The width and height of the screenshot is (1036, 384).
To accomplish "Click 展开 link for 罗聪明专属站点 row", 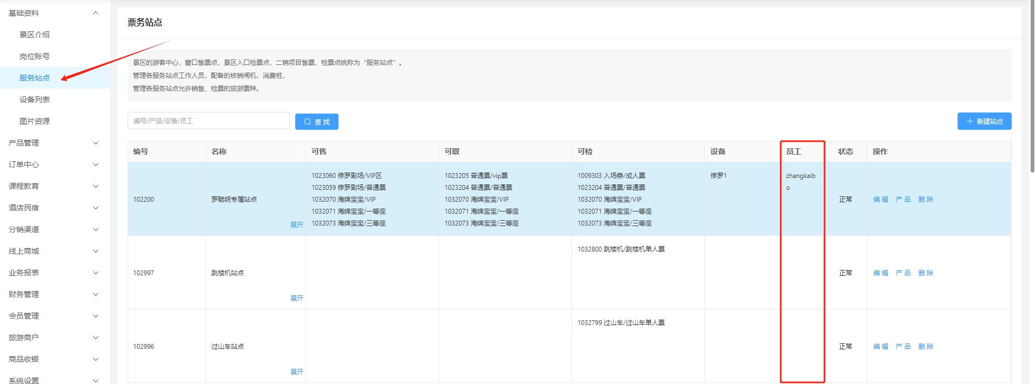I will tap(296, 224).
